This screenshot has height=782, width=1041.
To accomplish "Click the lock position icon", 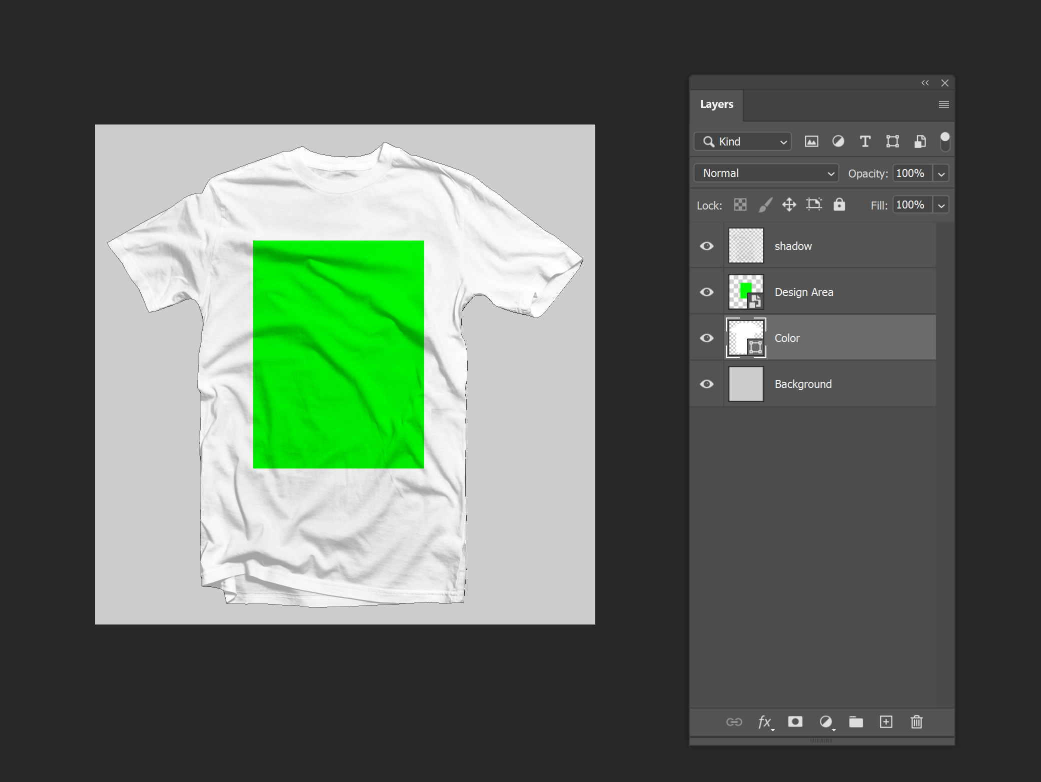I will [789, 205].
